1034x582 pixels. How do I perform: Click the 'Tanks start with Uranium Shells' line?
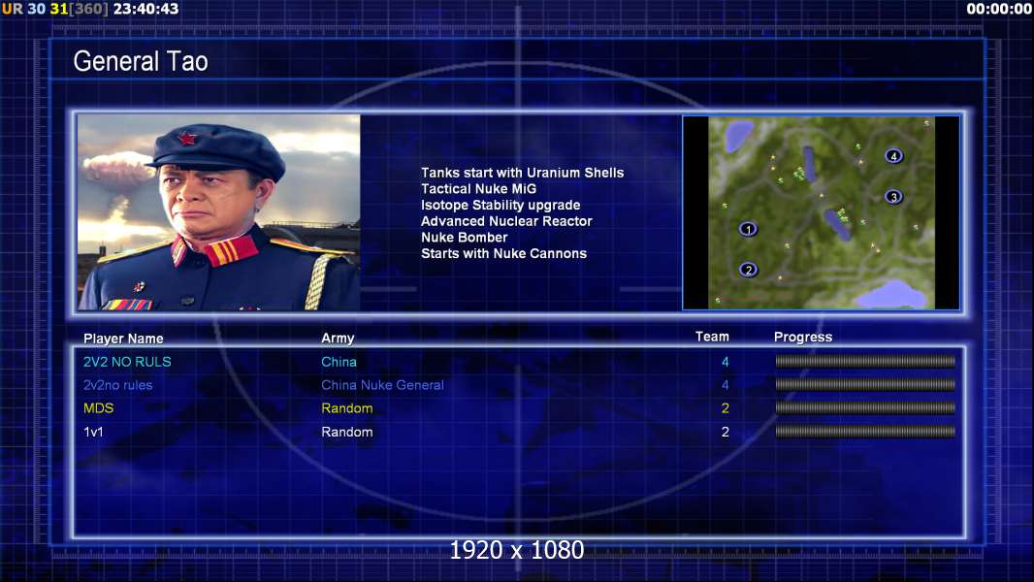point(522,173)
